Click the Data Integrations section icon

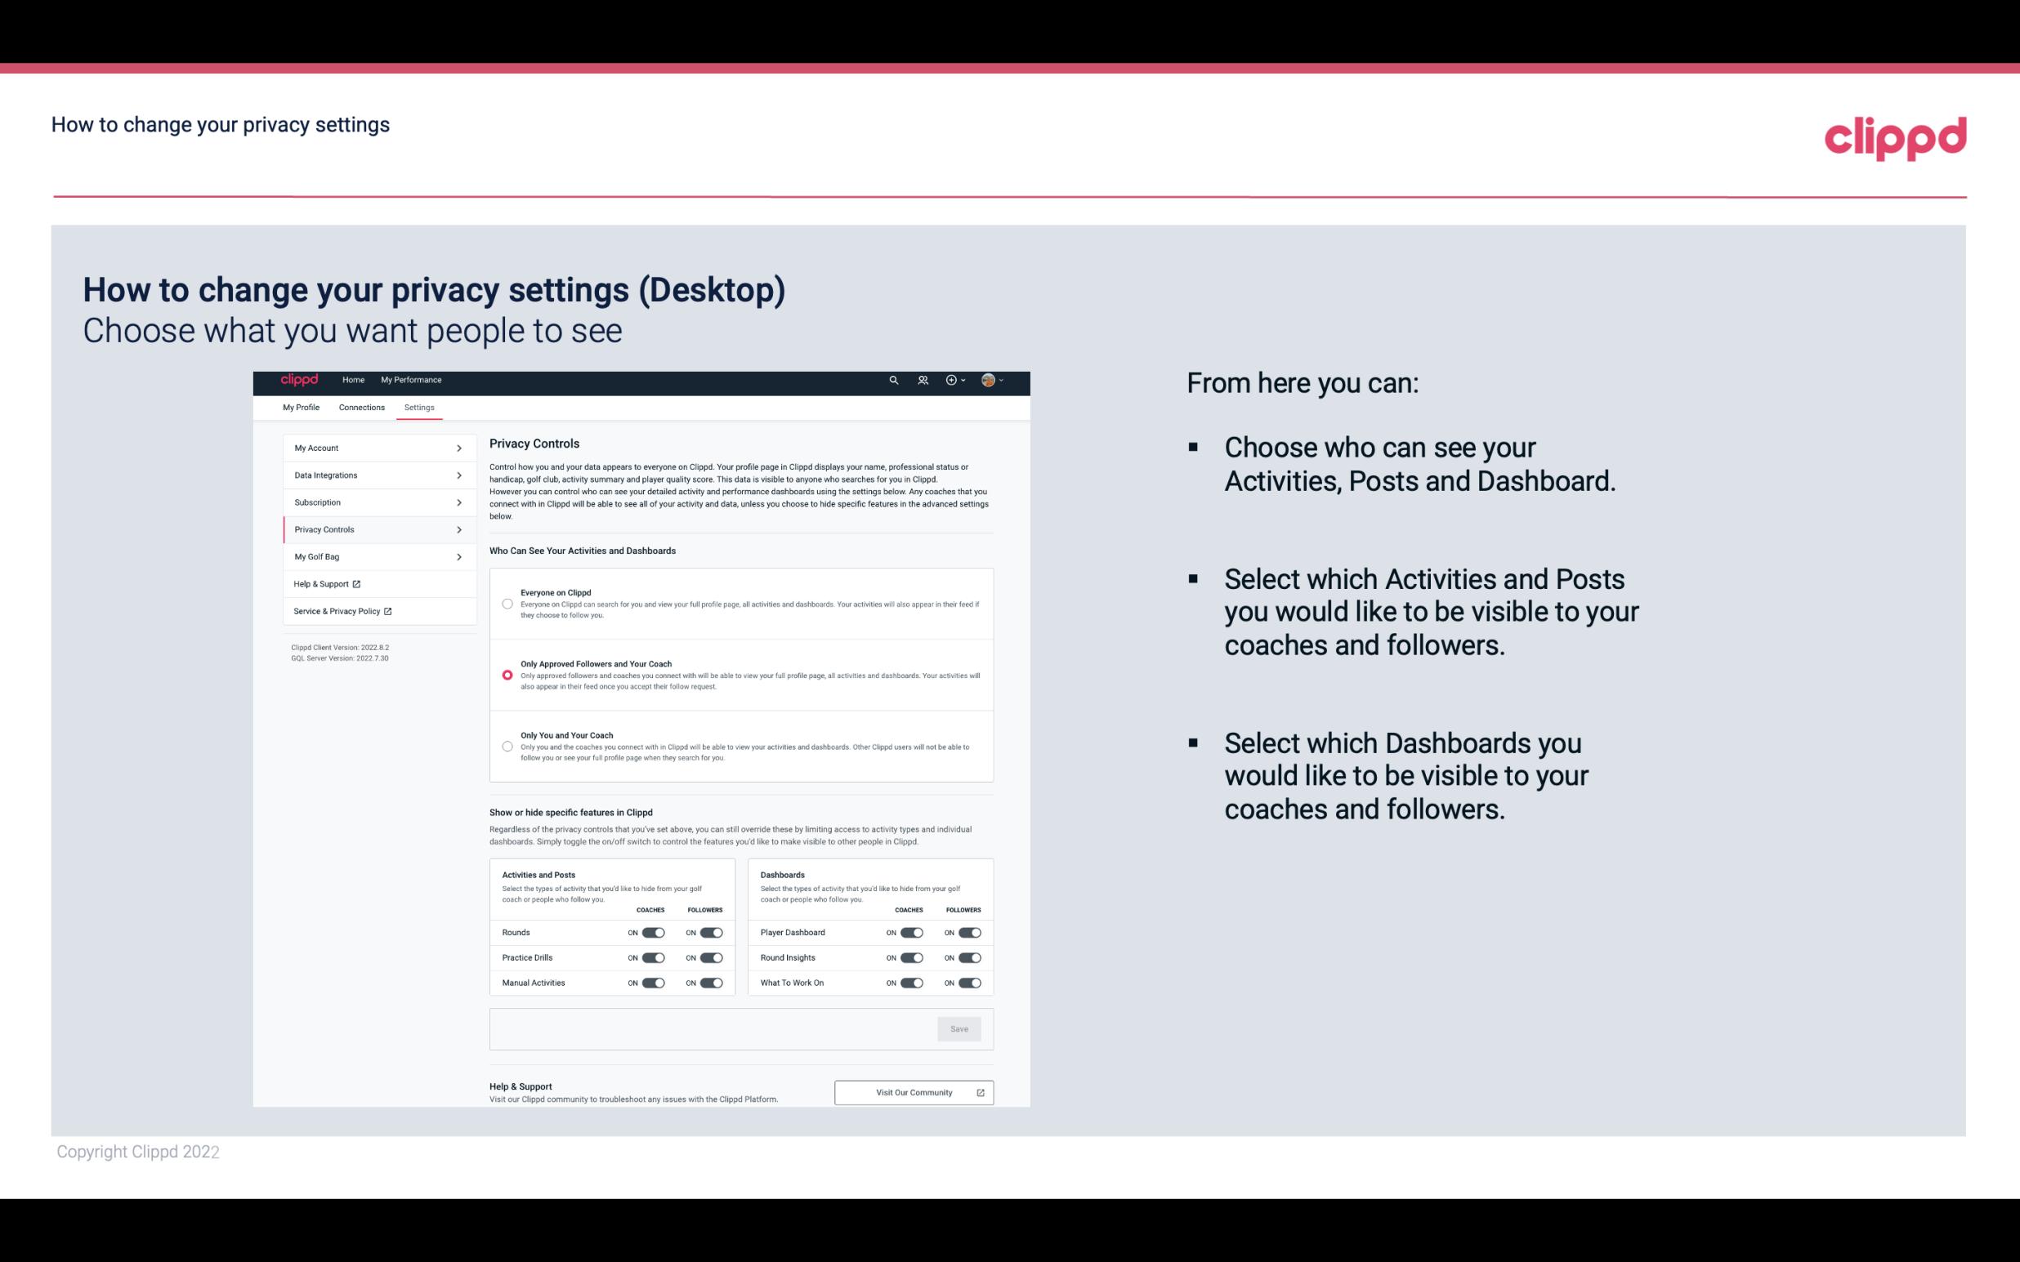pos(458,475)
